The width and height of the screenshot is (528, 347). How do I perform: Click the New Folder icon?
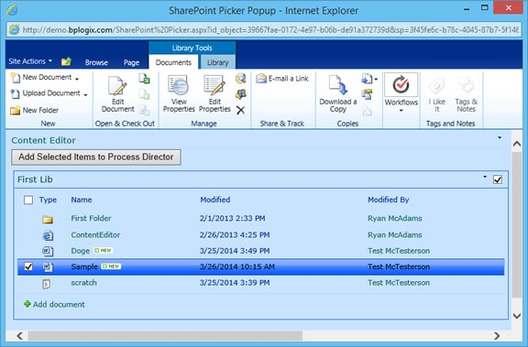[x=15, y=110]
